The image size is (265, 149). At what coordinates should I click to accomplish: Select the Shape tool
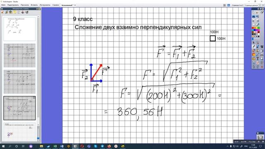(253, 54)
